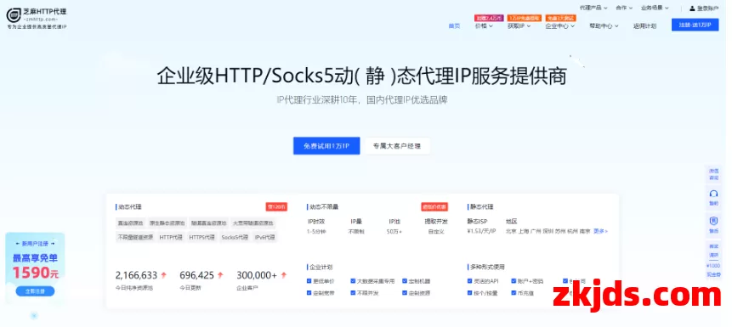Toggle the 定制机器 checkbox
The height and width of the screenshot is (327, 732).
(405, 281)
